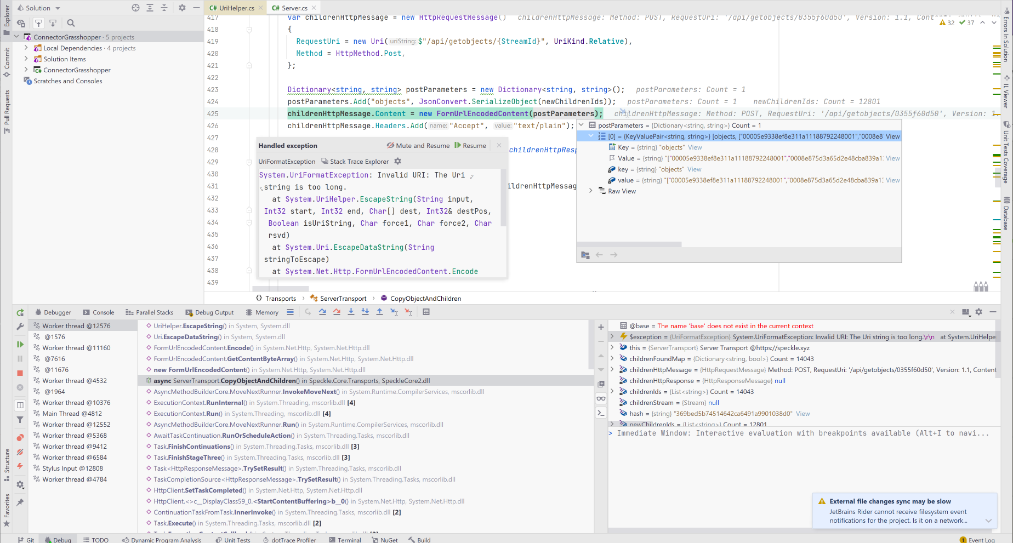
Task: Expand the Raw View node in variables panel
Action: [x=590, y=191]
